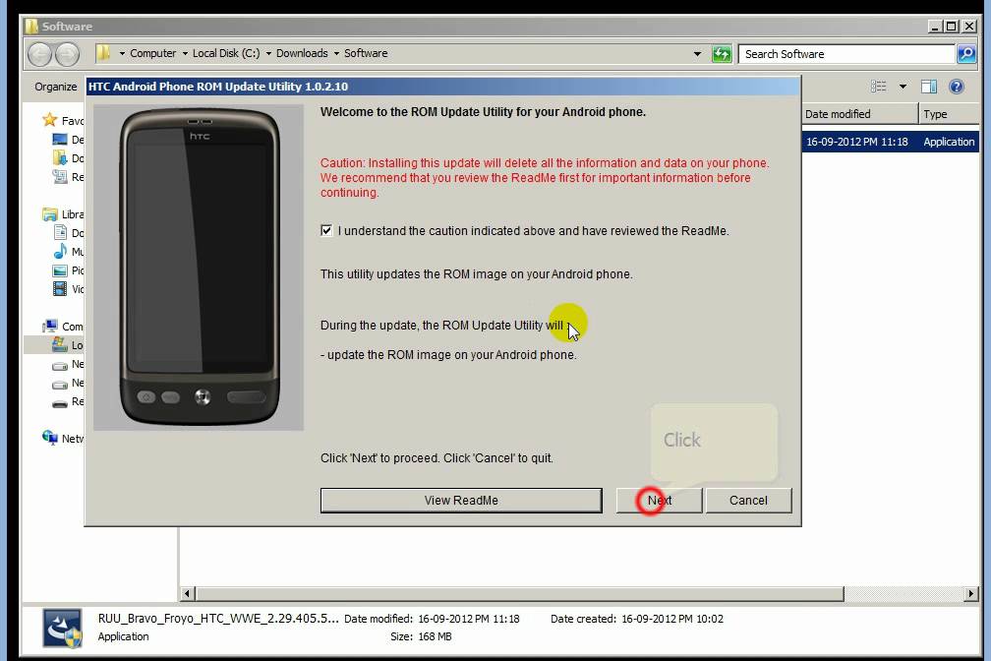Select the Desktop icon under Favorites
The image size is (991, 661).
click(x=60, y=140)
